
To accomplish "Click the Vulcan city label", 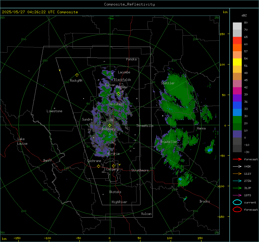I will point(146,214).
